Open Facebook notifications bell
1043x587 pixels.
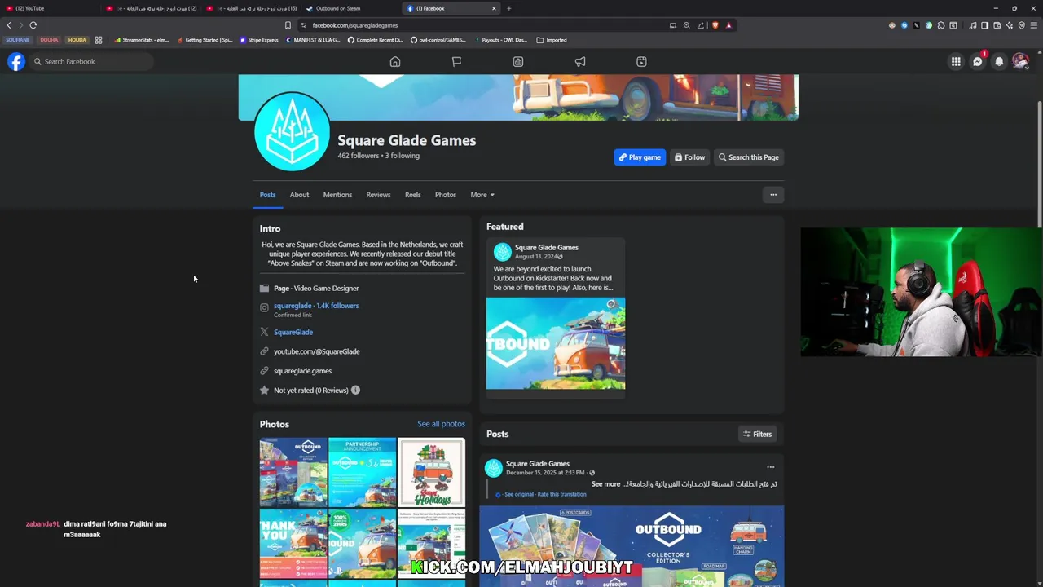[999, 61]
